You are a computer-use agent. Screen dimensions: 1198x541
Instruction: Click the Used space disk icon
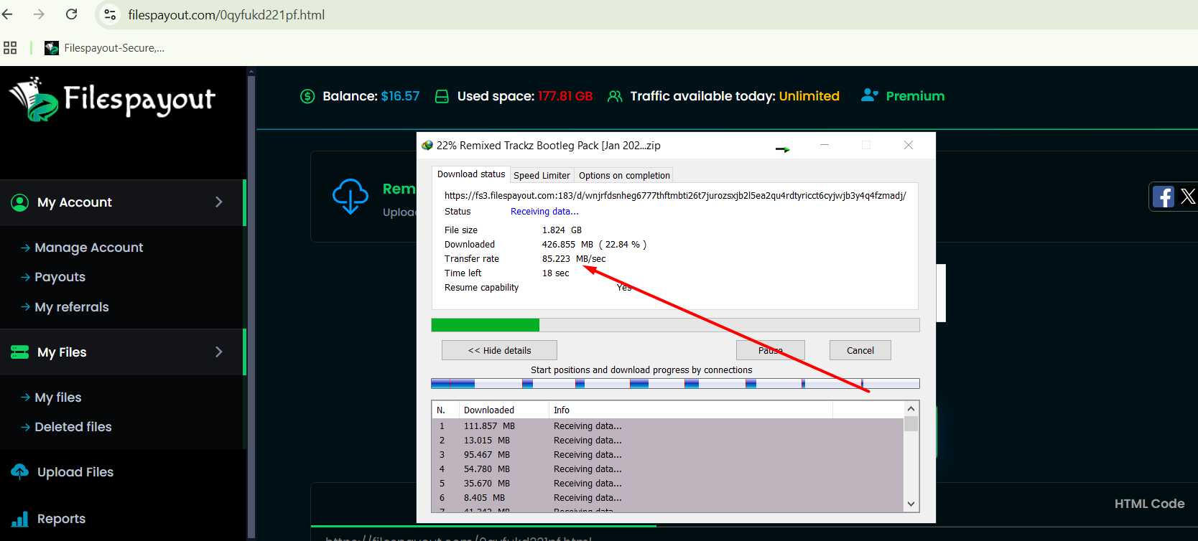tap(442, 96)
